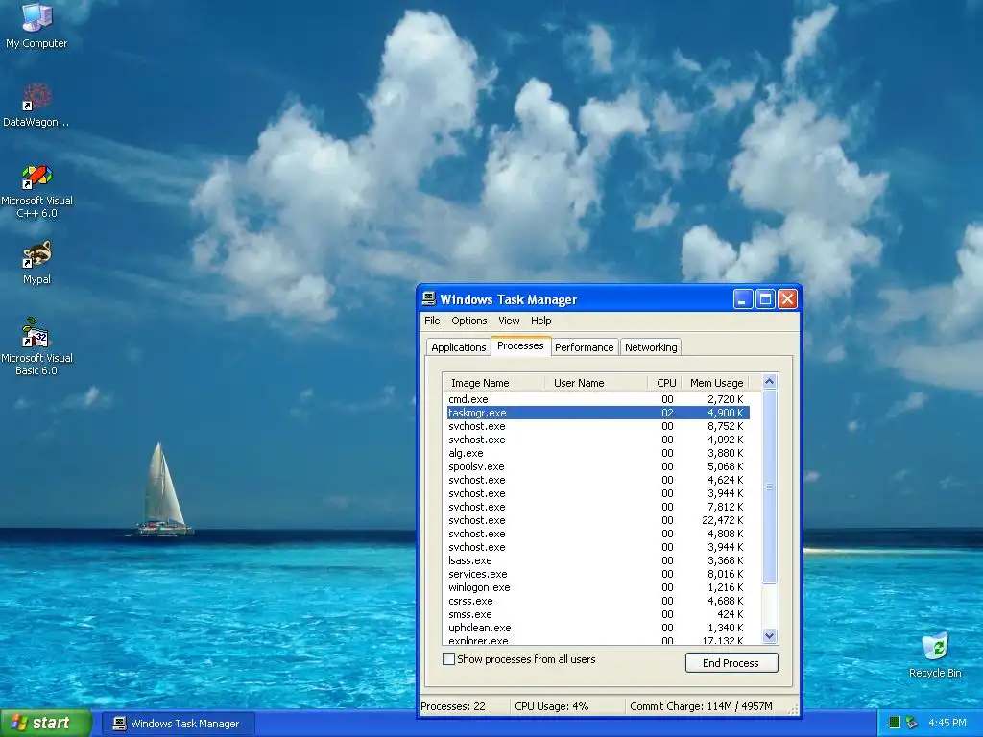983x737 pixels.
Task: Select Microsoft Visual Basic 6.0 shortcut
Action: [x=36, y=345]
